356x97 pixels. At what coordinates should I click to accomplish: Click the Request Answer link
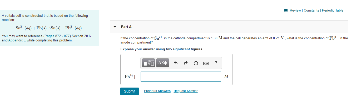click(x=186, y=91)
